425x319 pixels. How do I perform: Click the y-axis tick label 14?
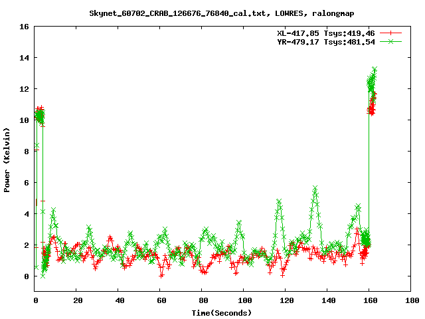(x=24, y=58)
